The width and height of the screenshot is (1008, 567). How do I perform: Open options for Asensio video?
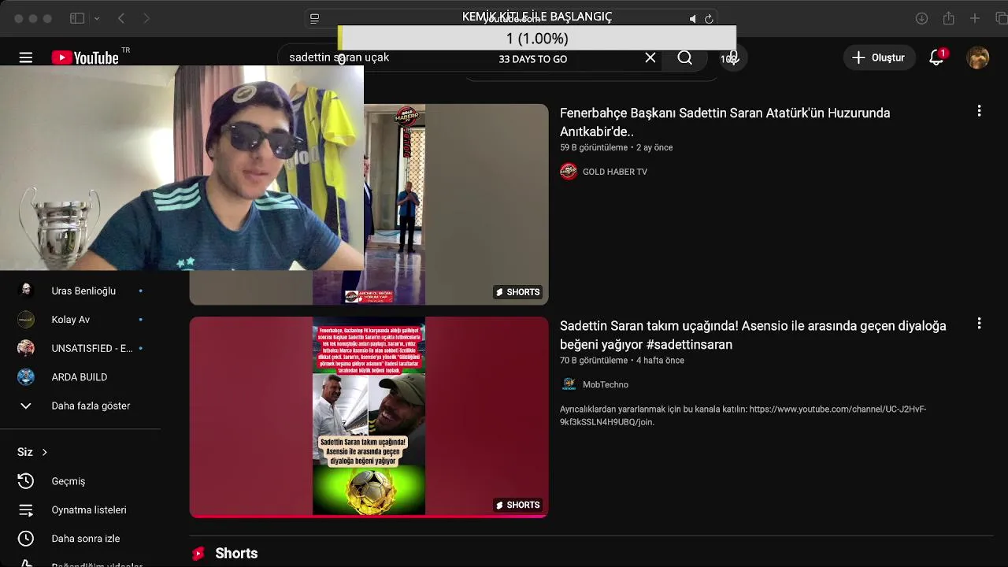point(979,324)
